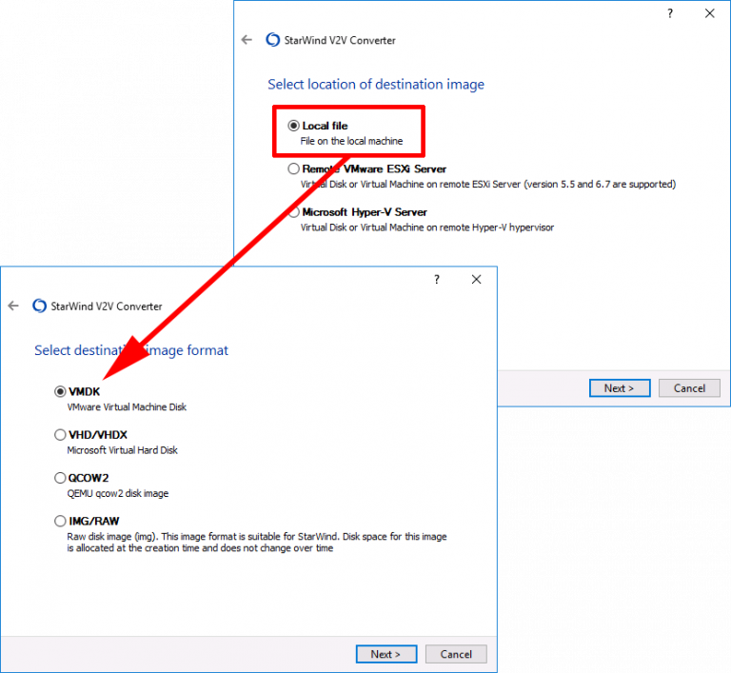Viewport: 731px width, 673px height.
Task: Click 'VMware Virtual Machine Disk' description
Action: click(127, 407)
